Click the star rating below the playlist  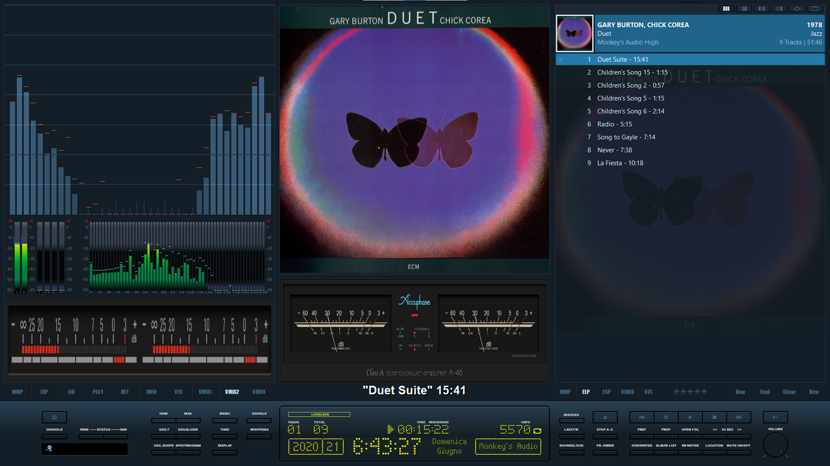[689, 392]
